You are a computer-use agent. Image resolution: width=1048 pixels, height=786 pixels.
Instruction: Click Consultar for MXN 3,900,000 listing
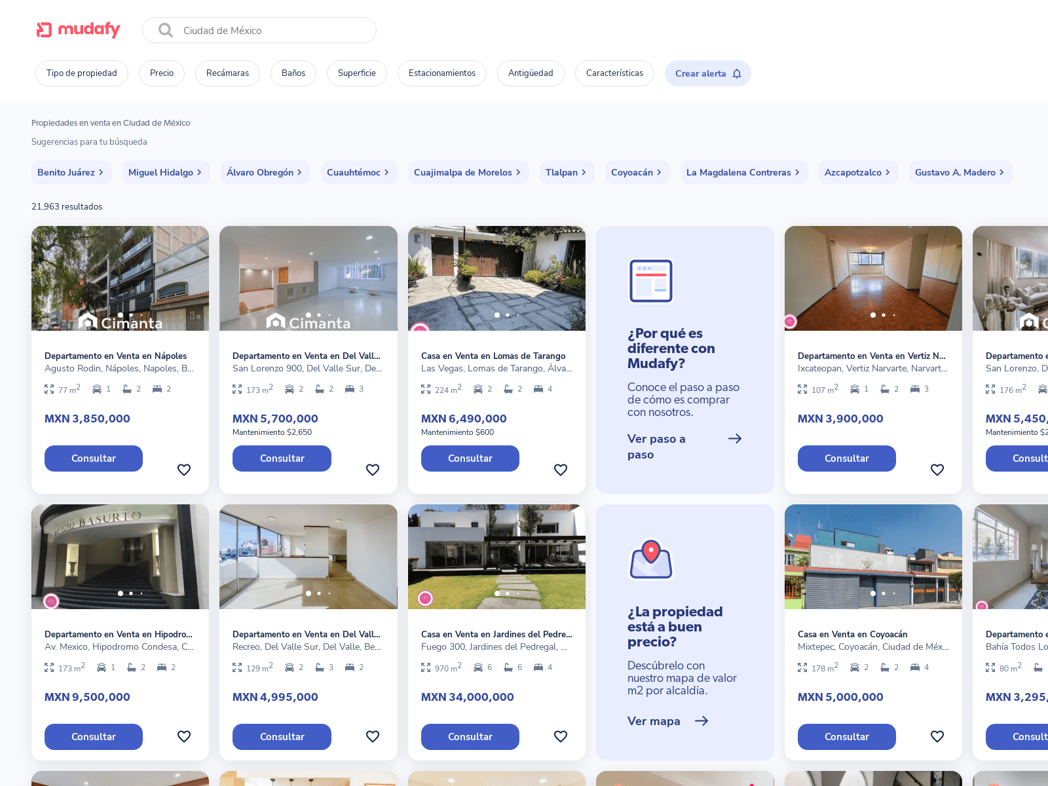pos(847,458)
